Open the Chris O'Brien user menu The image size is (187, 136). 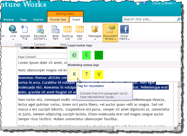[x=164, y=3]
